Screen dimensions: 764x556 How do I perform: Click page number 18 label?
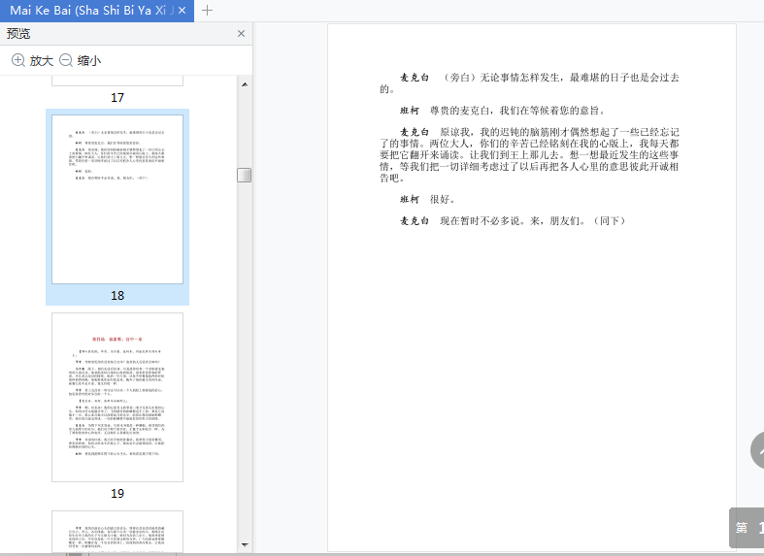point(117,296)
